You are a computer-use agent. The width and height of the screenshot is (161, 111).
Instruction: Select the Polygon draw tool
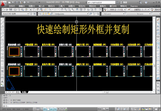point(2,30)
